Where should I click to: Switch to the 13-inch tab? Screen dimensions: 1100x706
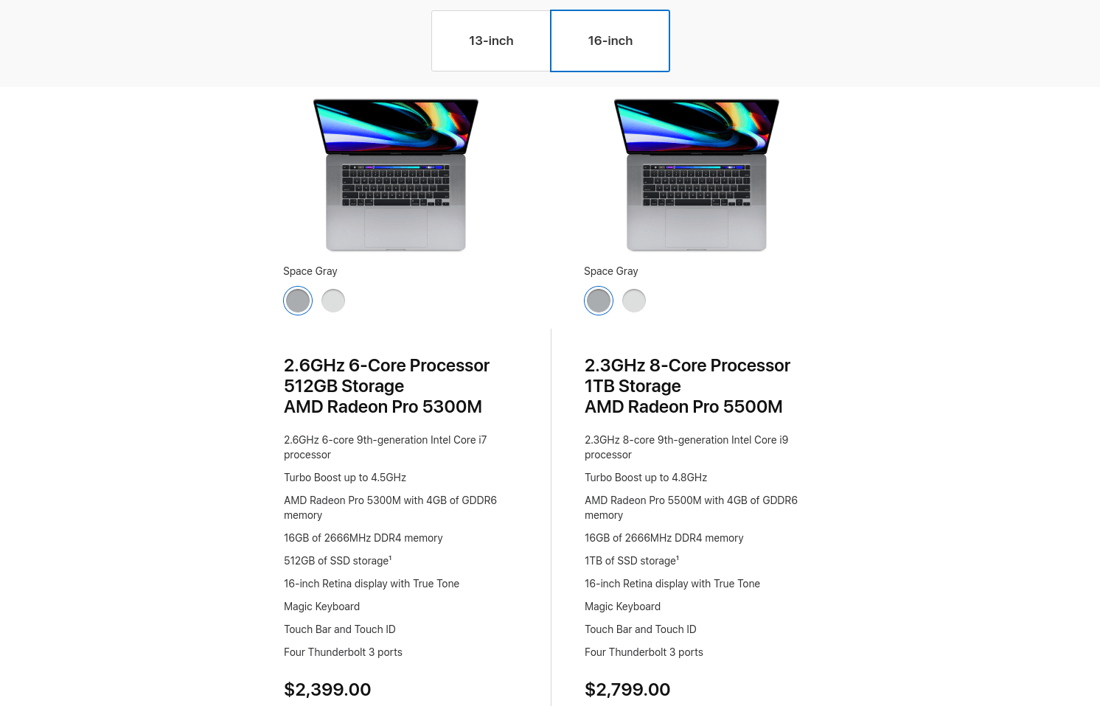click(x=491, y=41)
